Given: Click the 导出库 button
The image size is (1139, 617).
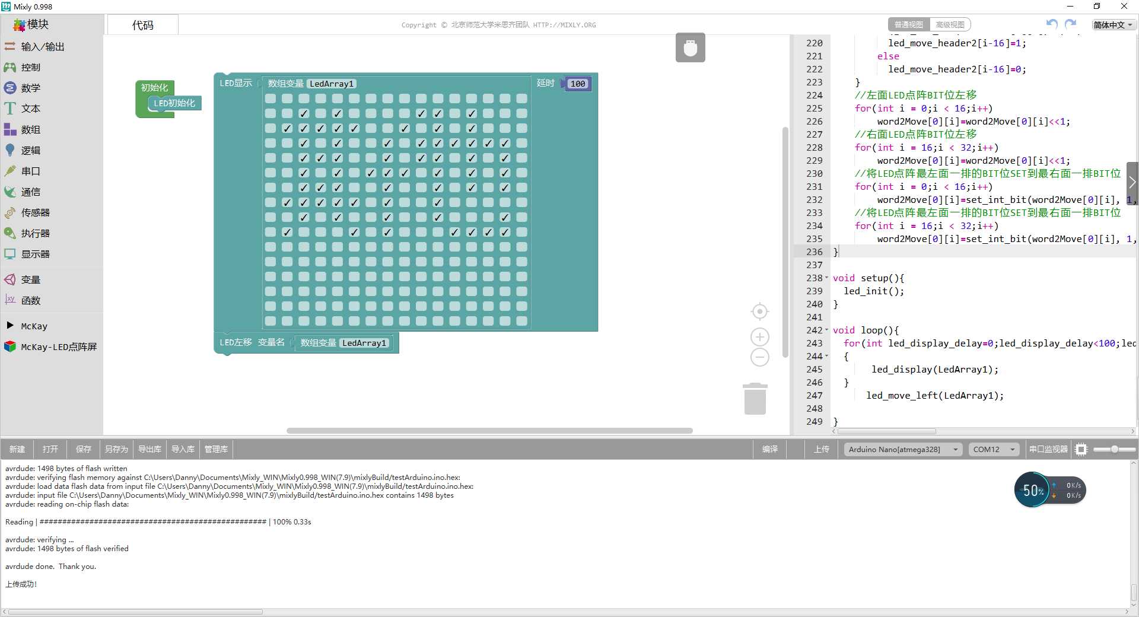Looking at the screenshot, I should 149,449.
